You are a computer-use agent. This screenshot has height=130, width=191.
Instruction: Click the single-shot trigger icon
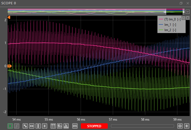pos(17,126)
